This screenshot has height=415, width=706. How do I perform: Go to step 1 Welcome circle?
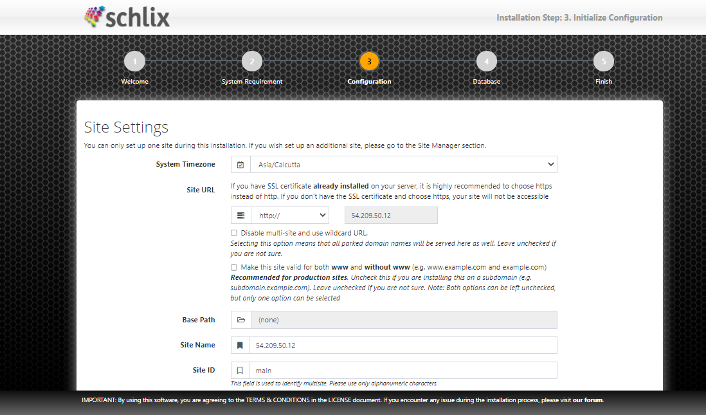[x=134, y=61]
